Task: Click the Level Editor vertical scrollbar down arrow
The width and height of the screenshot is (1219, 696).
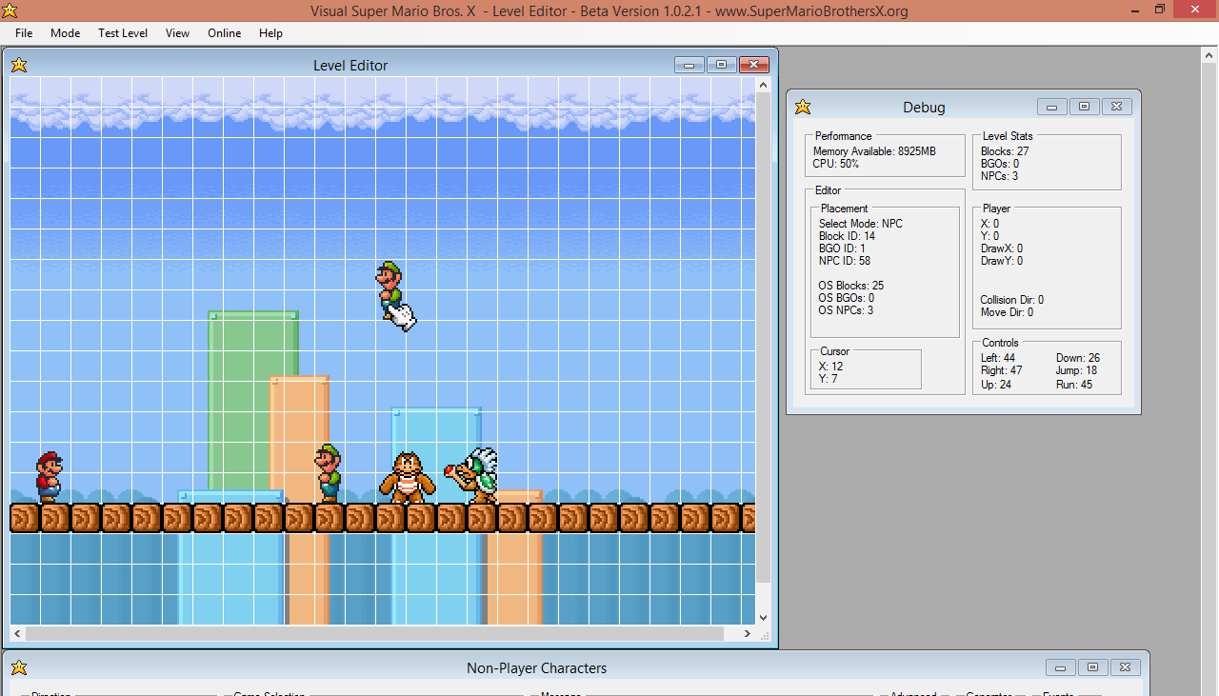Action: [x=763, y=618]
